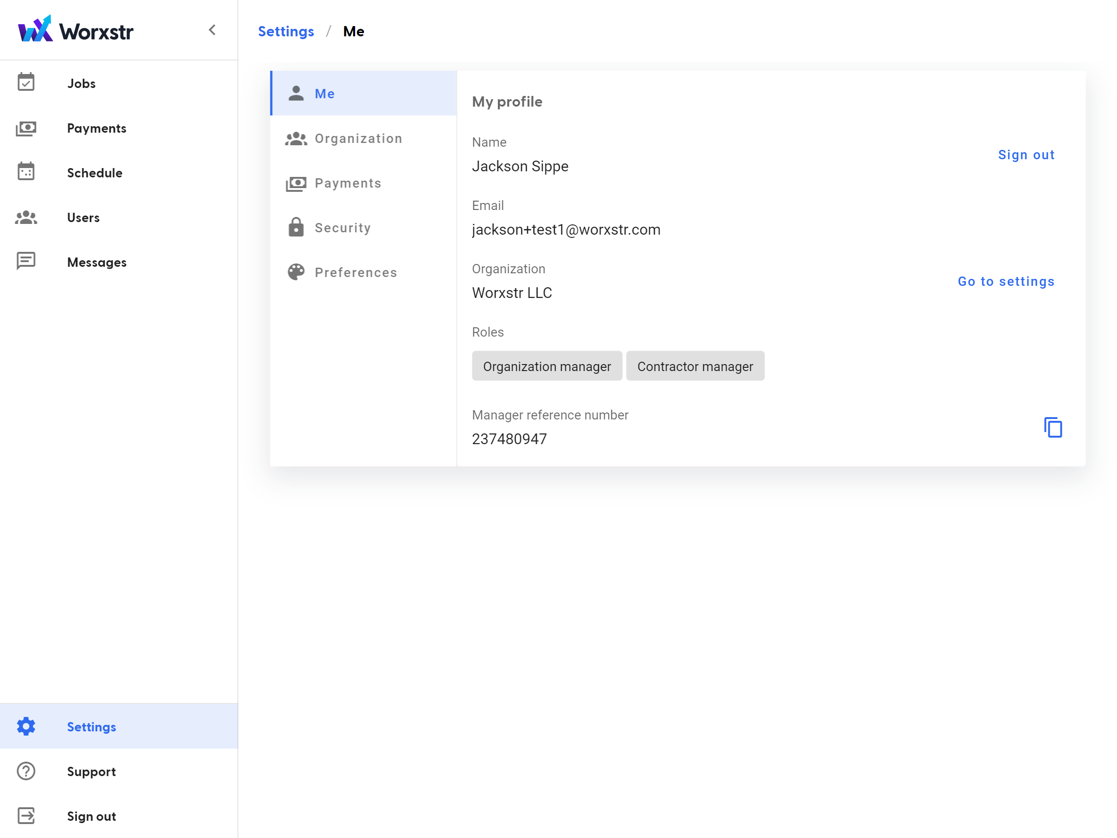Click the Jobs calendar-check icon

(26, 82)
